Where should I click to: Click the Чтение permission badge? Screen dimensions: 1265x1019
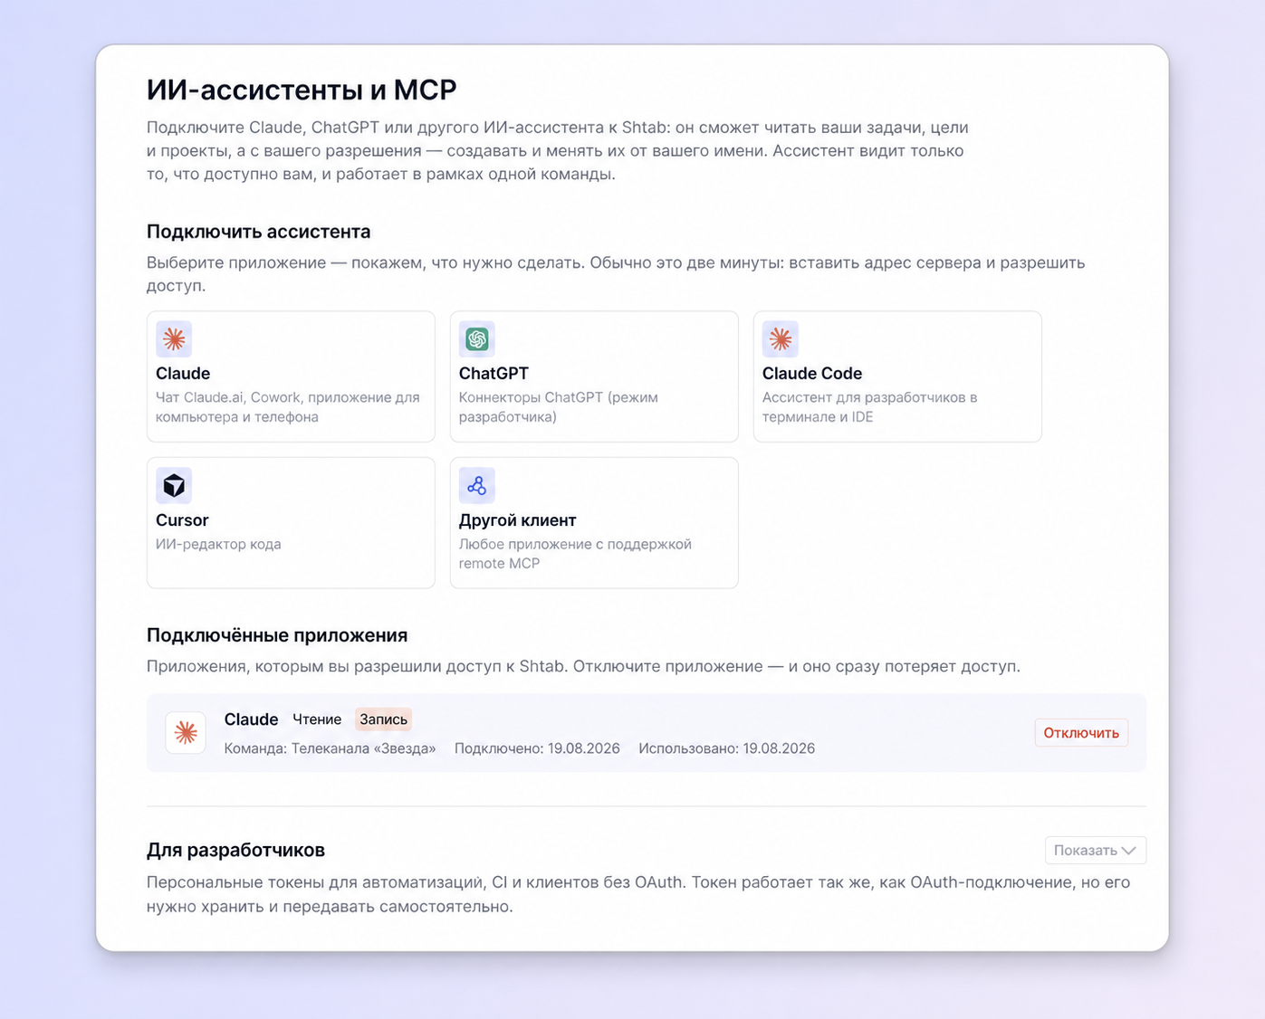[317, 719]
